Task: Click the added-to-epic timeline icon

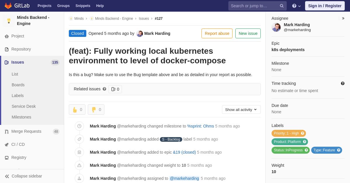Action: point(79,152)
